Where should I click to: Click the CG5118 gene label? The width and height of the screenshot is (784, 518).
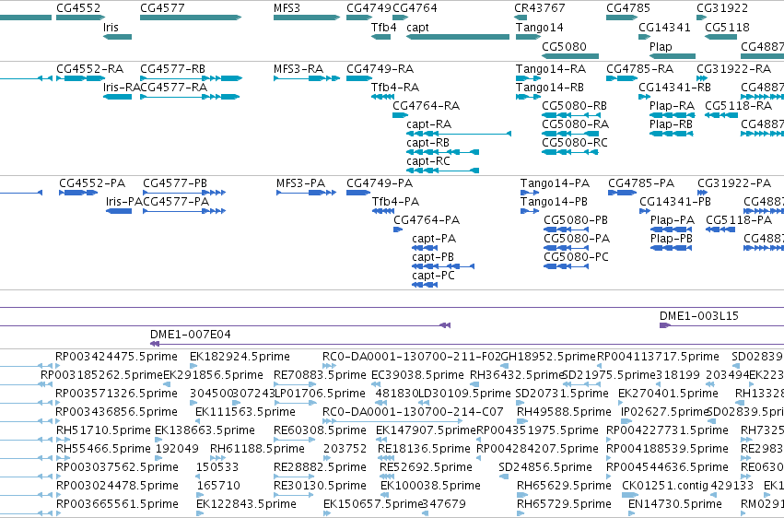(727, 28)
